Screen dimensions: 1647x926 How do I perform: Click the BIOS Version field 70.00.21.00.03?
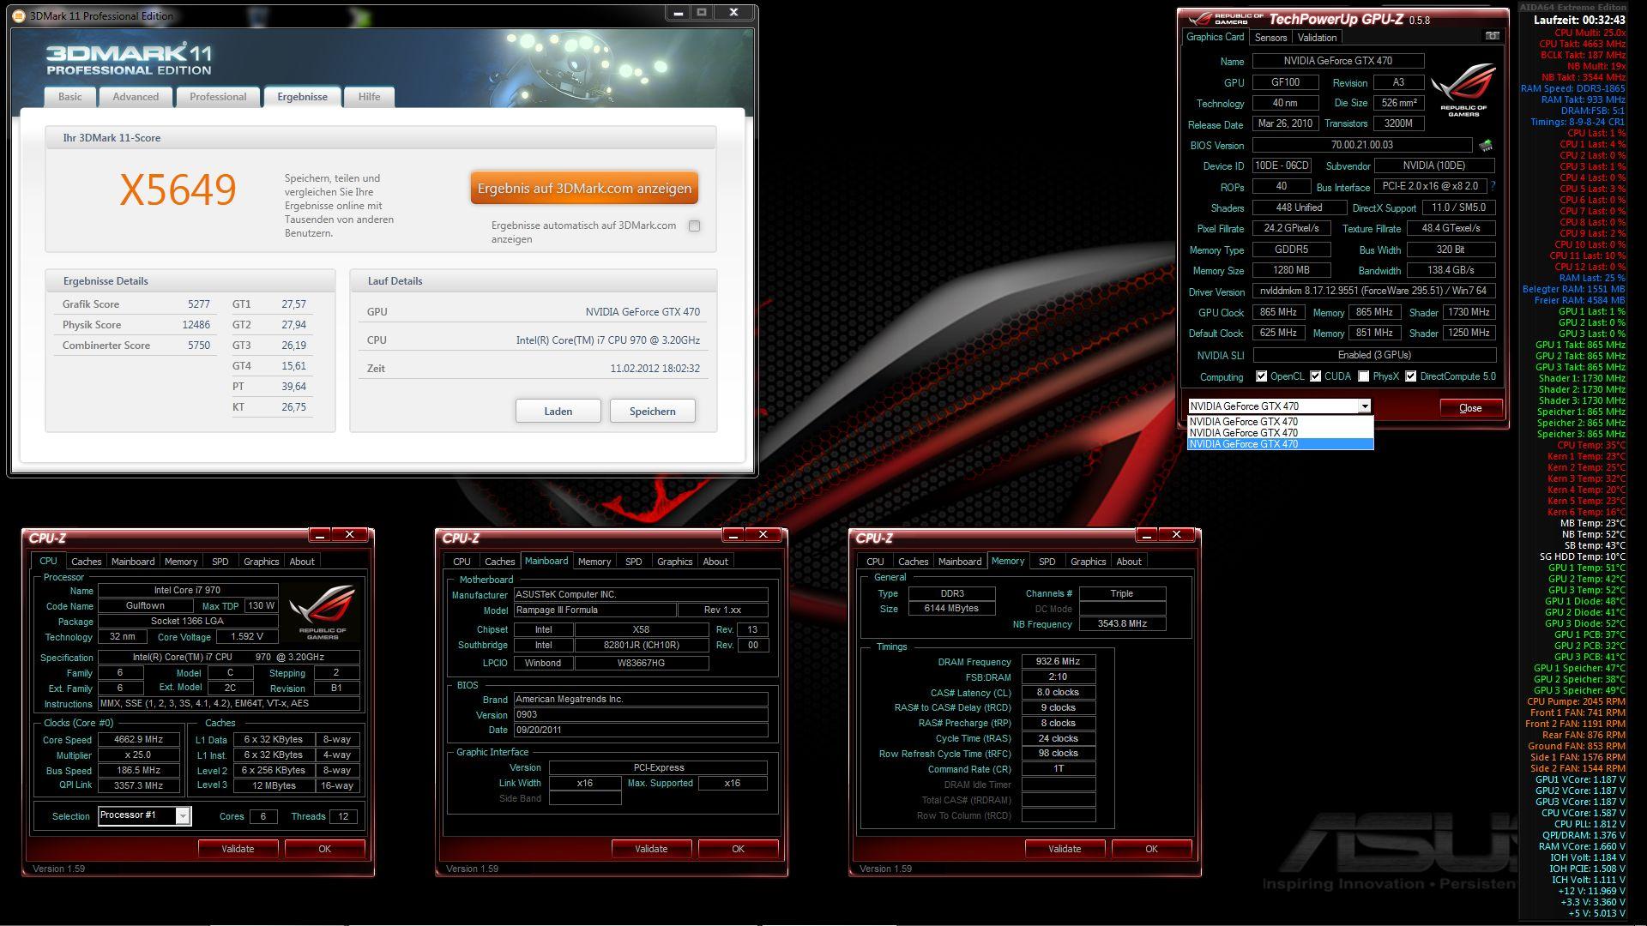(x=1361, y=146)
